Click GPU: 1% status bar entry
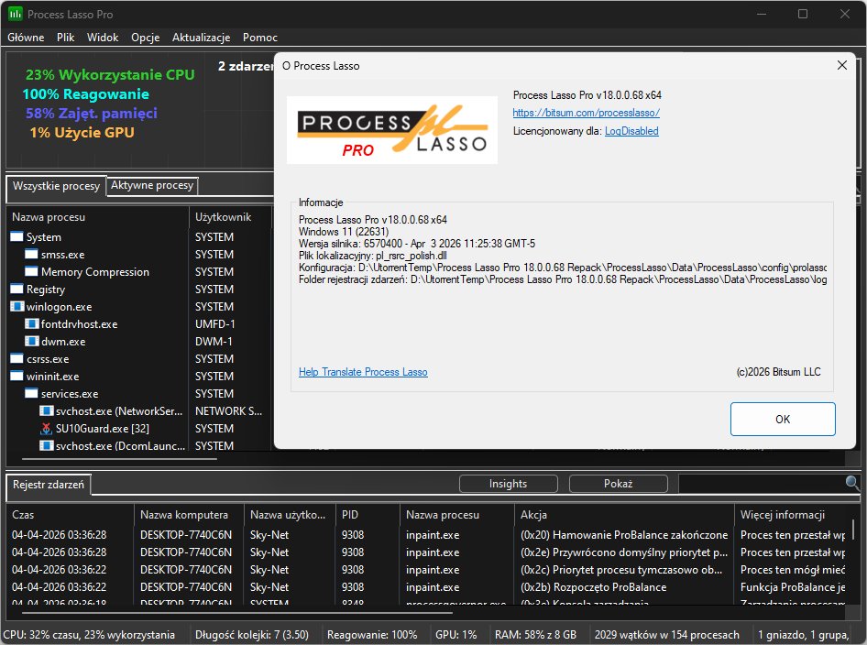867x645 pixels. coord(455,635)
